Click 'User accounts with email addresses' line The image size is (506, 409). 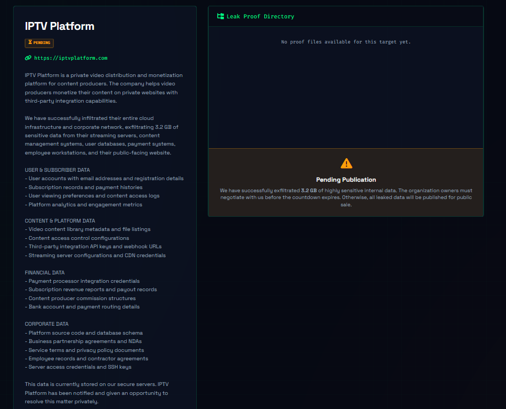[x=104, y=179]
